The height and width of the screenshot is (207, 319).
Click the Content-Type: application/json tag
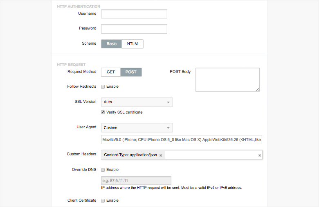click(x=130, y=155)
